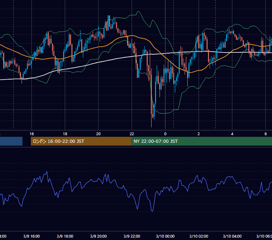
Task: Click the 18 hour label on price chart axis
Action: 65,134
